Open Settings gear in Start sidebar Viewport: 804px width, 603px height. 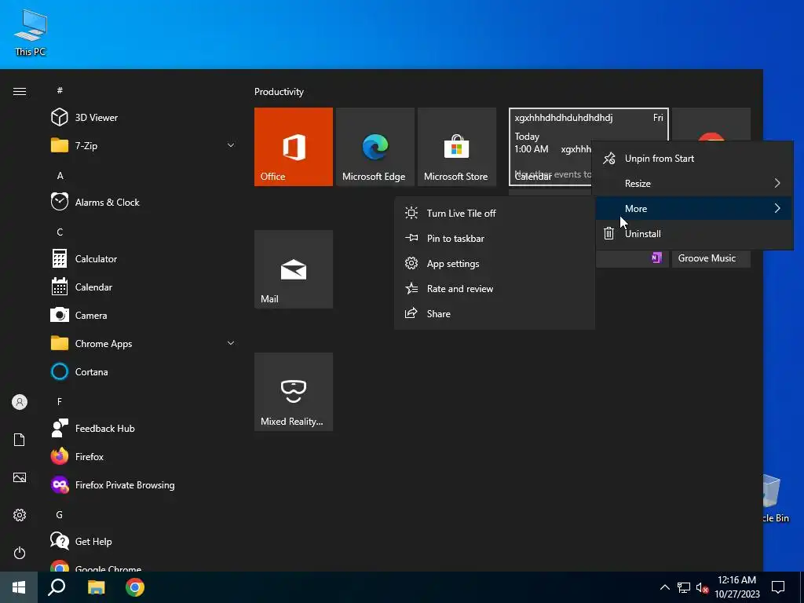coord(20,515)
